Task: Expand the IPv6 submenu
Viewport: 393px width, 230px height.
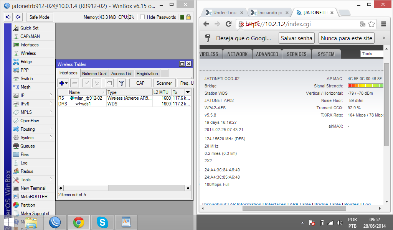Action: click(51, 103)
